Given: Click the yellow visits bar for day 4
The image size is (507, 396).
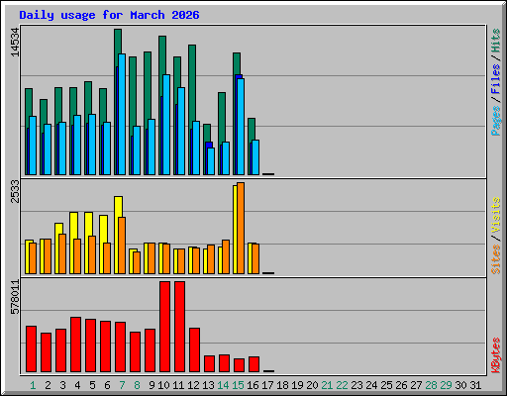Looking at the screenshot, I should (73, 225).
